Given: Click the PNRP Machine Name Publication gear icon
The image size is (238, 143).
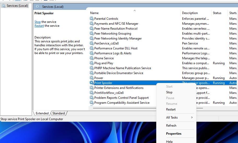Looking at the screenshot, I should [x=91, y=68].
